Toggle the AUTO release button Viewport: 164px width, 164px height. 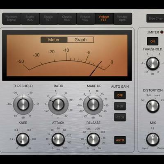pyautogui.click(x=120, y=140)
